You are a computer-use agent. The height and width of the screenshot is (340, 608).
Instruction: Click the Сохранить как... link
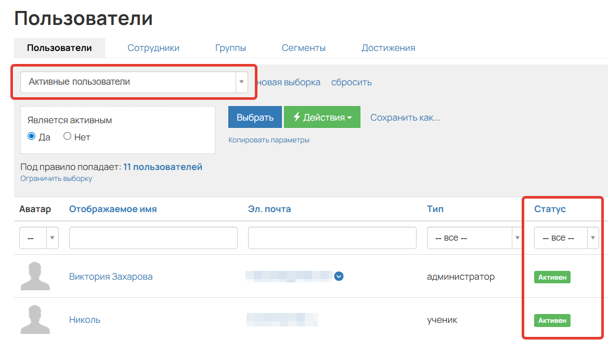point(405,117)
